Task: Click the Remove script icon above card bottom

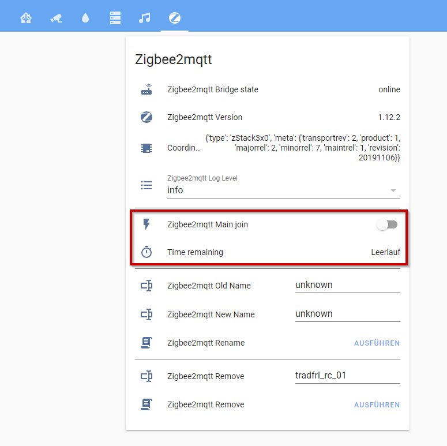Action: (147, 404)
